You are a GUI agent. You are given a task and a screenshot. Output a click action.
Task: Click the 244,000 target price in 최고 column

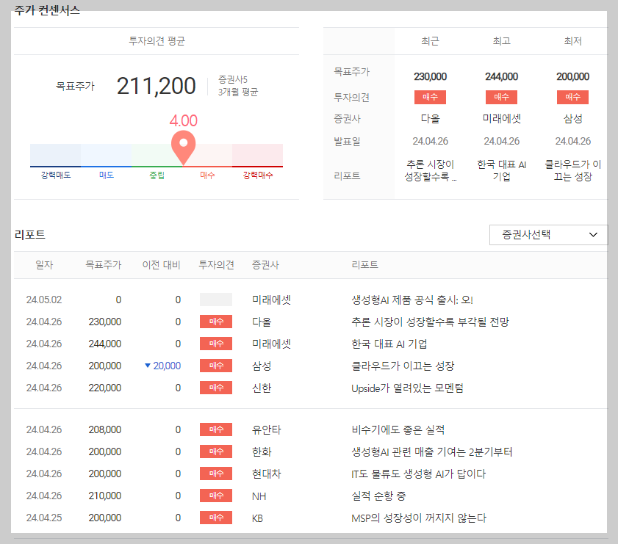click(501, 76)
